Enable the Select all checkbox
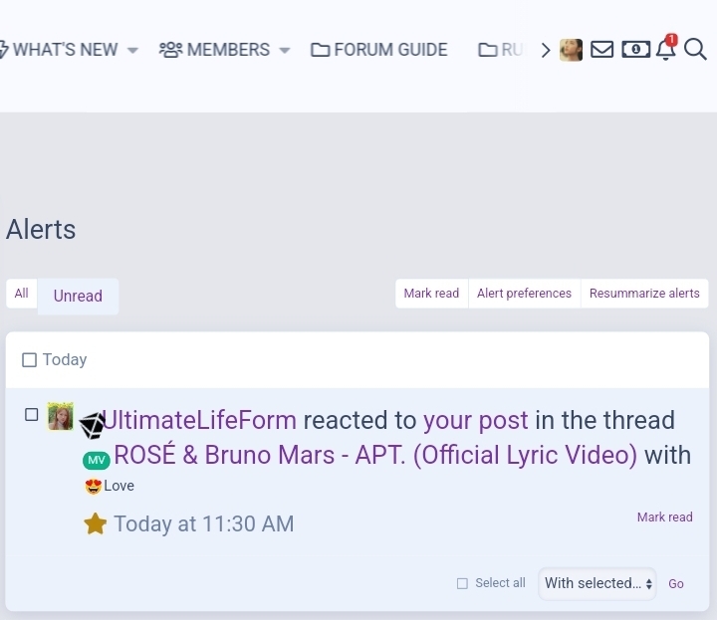Viewport: 717px width, 620px height. click(462, 583)
